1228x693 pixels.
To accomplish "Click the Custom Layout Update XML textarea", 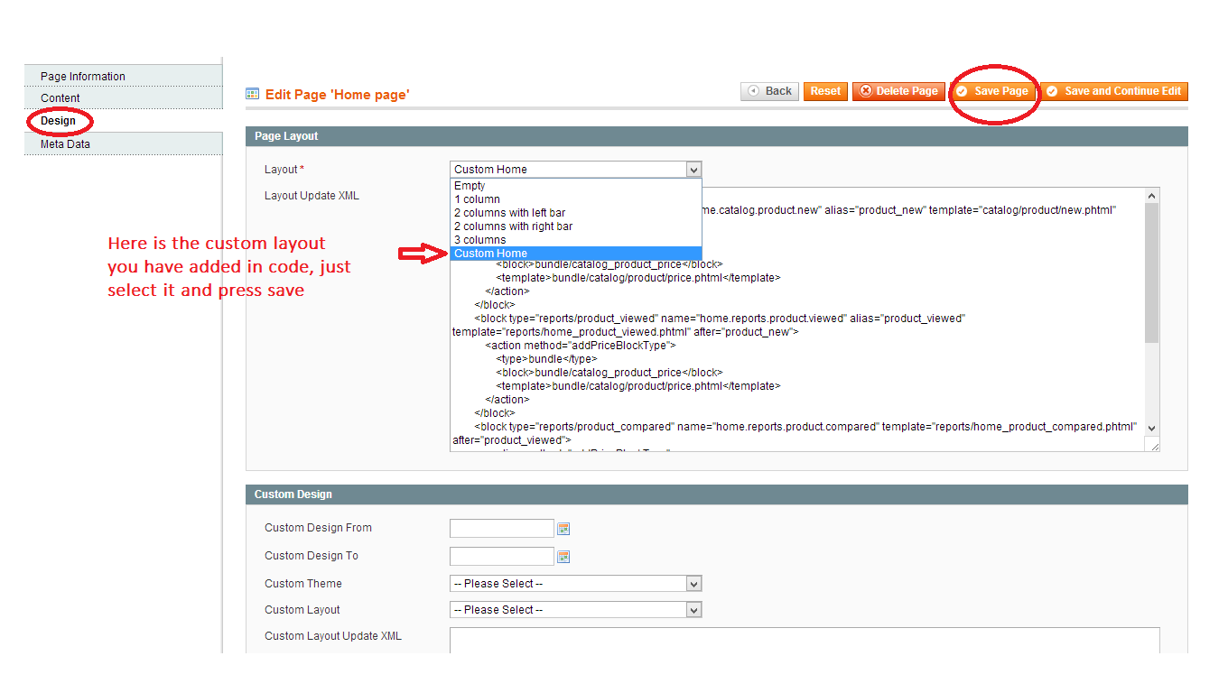I will click(804, 640).
